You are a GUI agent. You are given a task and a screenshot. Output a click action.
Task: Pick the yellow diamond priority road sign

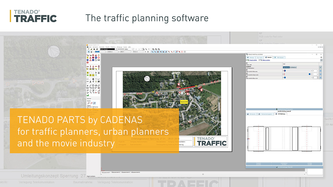coord(99,55)
